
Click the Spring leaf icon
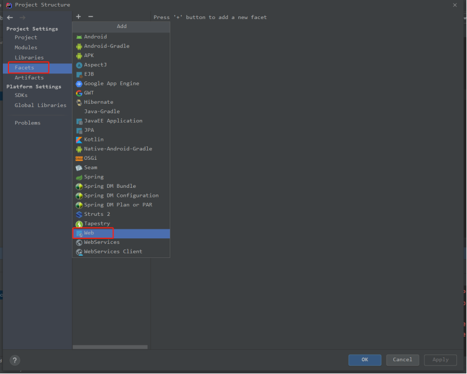[x=79, y=177]
